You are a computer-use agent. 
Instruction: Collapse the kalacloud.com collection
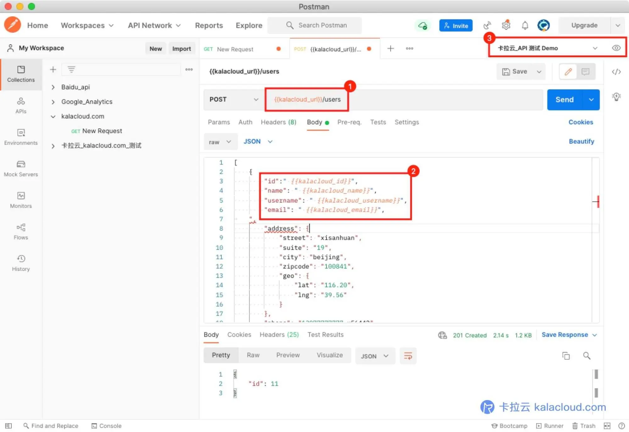tap(53, 116)
